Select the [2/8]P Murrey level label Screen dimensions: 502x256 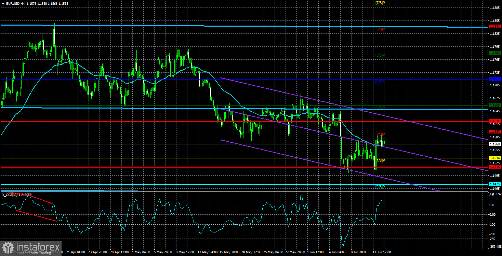coord(380,134)
